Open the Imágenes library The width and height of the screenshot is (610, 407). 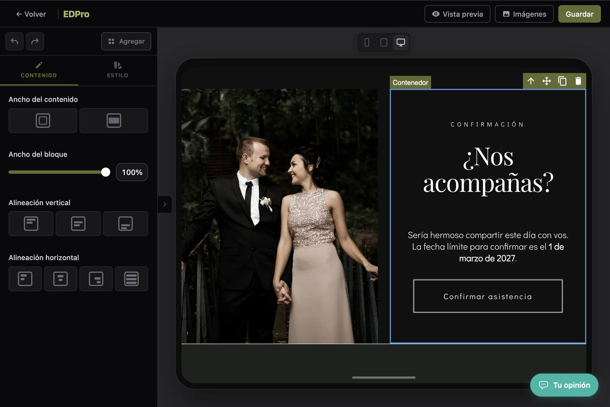(x=524, y=14)
